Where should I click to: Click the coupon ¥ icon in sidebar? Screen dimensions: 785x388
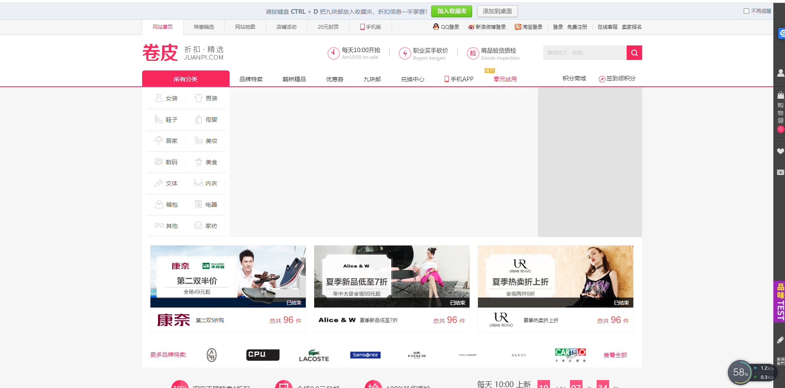[x=780, y=172]
